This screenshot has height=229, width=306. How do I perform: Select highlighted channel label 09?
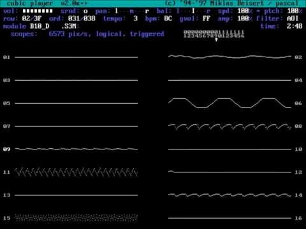6,149
